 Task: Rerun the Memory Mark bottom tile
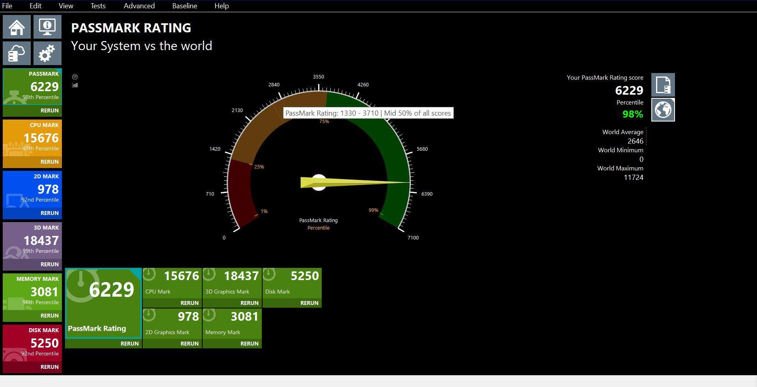(249, 344)
